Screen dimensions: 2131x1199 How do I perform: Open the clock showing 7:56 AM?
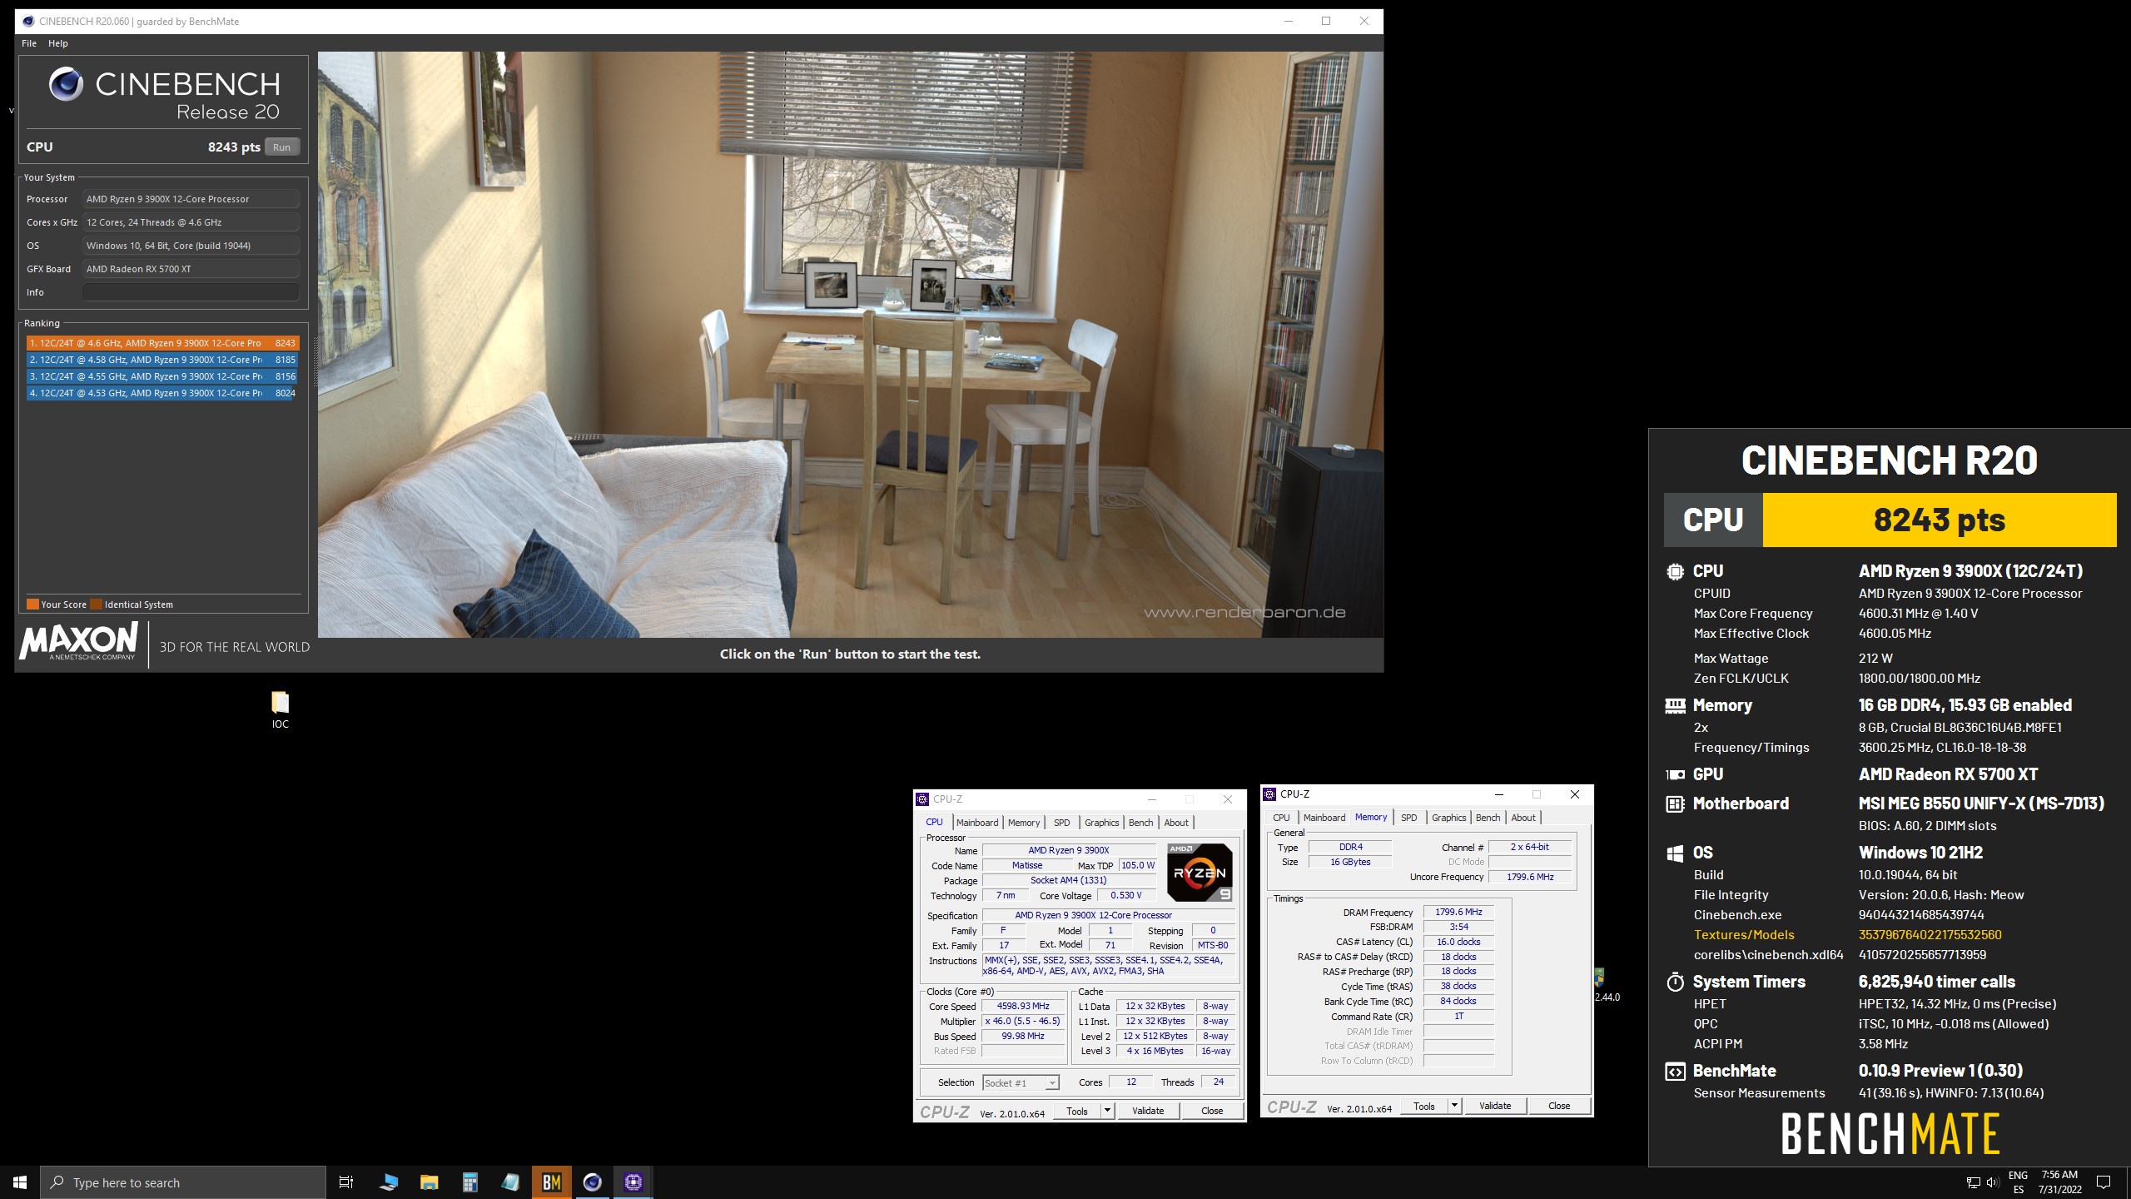[x=2059, y=1182]
